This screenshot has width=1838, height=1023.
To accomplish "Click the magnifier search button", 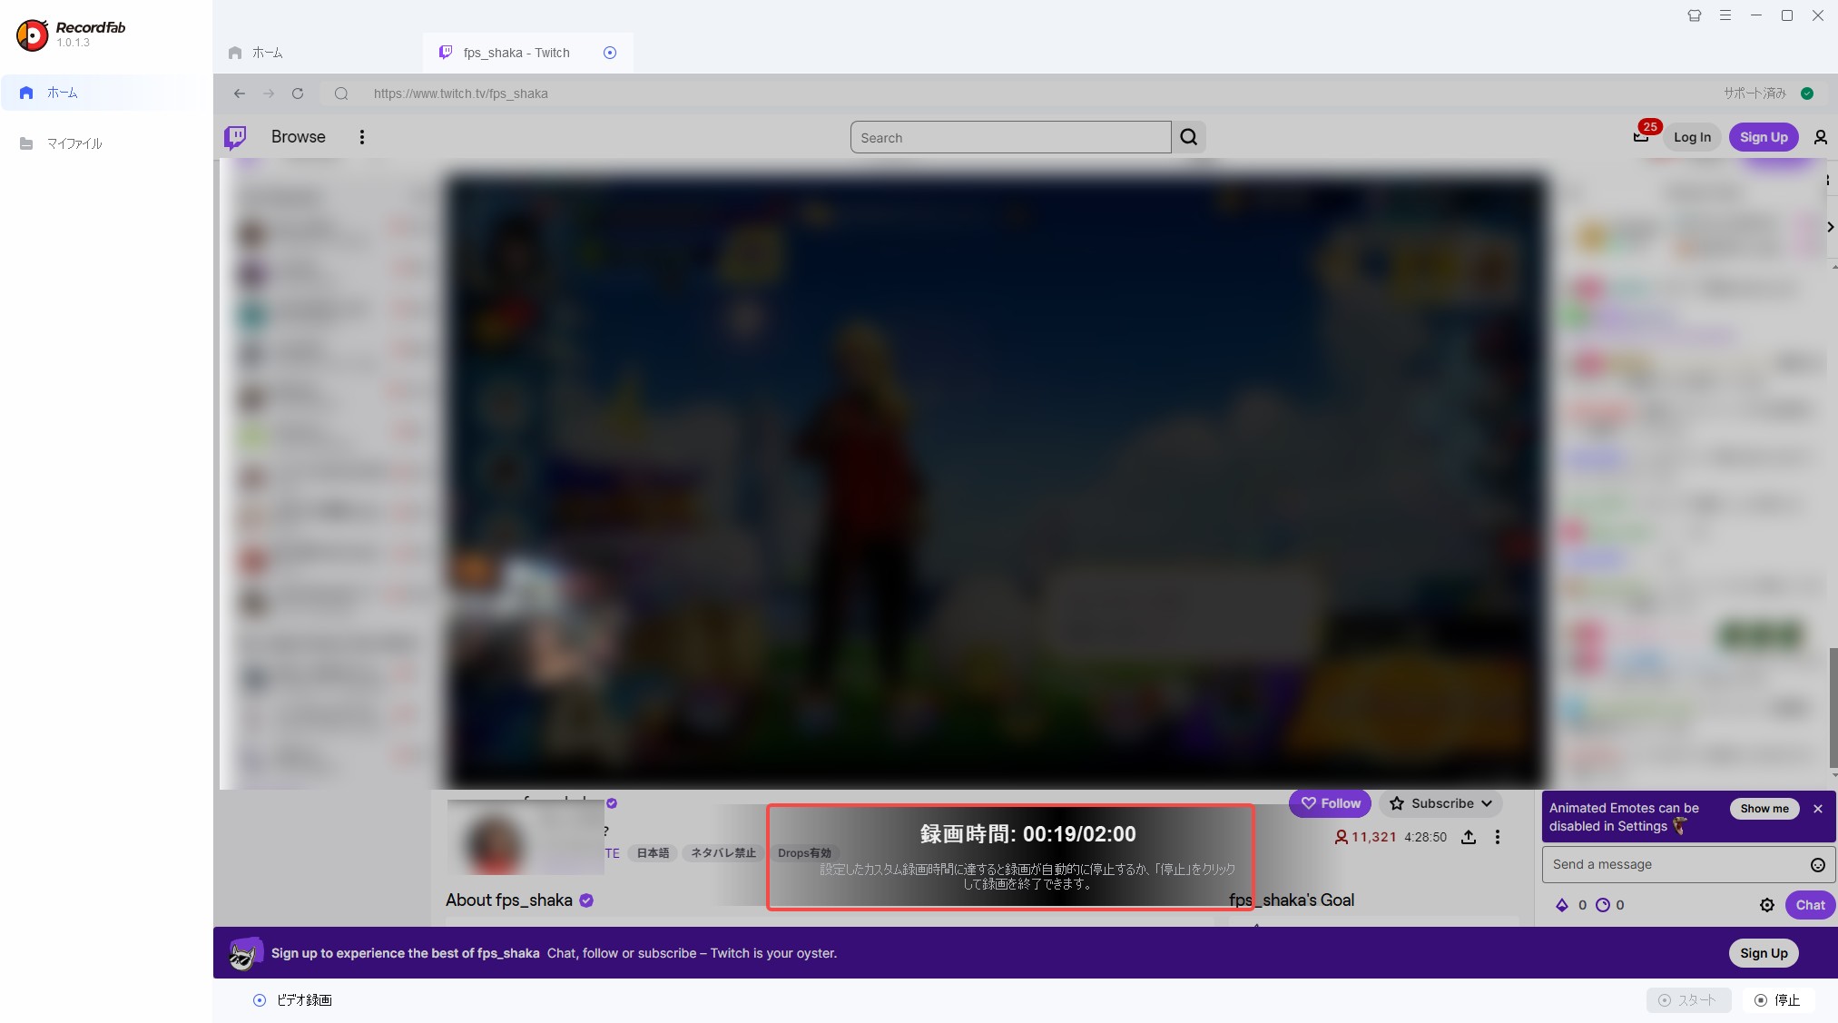I will pyautogui.click(x=1189, y=137).
